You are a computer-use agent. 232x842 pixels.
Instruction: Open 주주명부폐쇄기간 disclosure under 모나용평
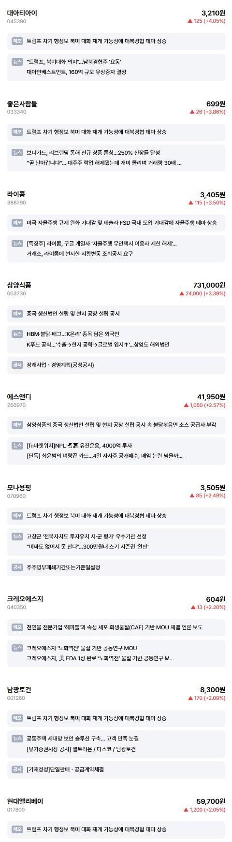[x=63, y=567]
